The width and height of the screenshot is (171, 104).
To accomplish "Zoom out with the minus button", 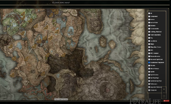I will point(164,93).
